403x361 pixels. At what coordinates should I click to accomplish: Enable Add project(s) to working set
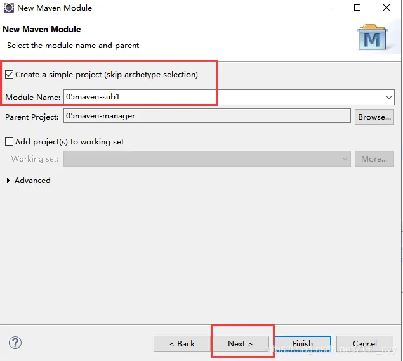10,142
